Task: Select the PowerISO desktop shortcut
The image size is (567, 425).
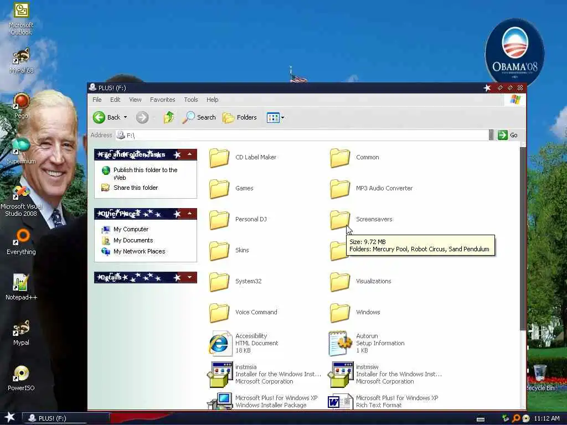Action: (x=21, y=378)
